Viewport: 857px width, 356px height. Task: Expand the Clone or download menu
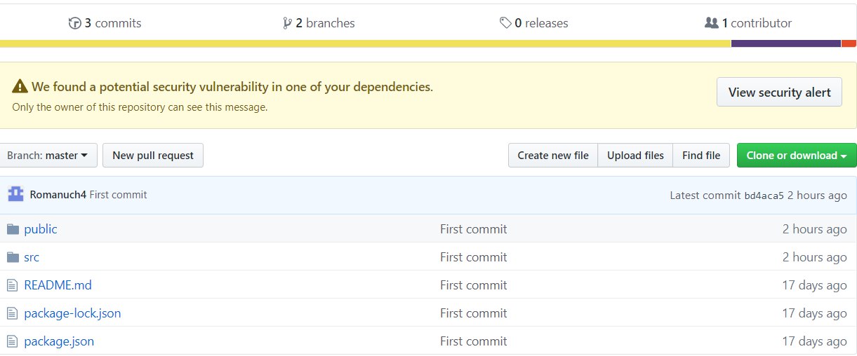(x=796, y=156)
